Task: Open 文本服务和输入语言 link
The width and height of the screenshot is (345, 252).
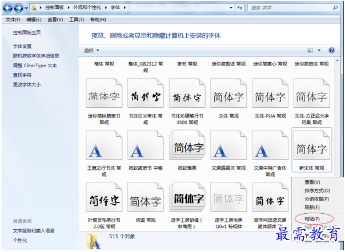Action: (34, 231)
